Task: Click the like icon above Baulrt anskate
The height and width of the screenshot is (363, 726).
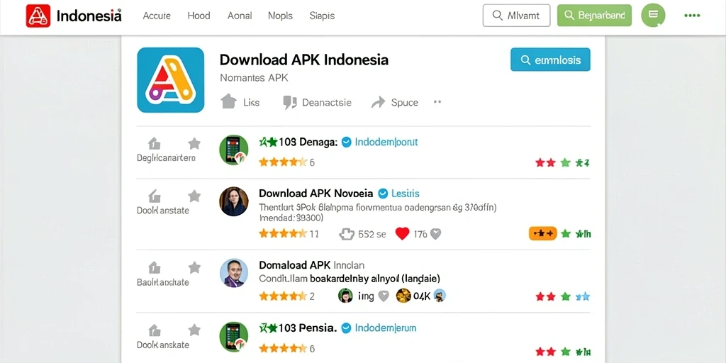Action: coord(154,267)
